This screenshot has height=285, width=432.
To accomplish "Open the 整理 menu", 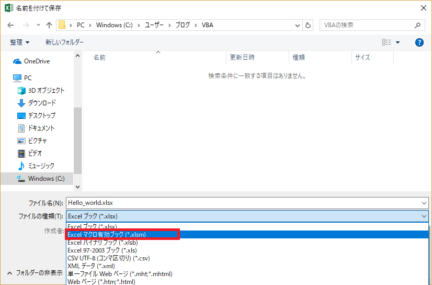I will pos(19,42).
